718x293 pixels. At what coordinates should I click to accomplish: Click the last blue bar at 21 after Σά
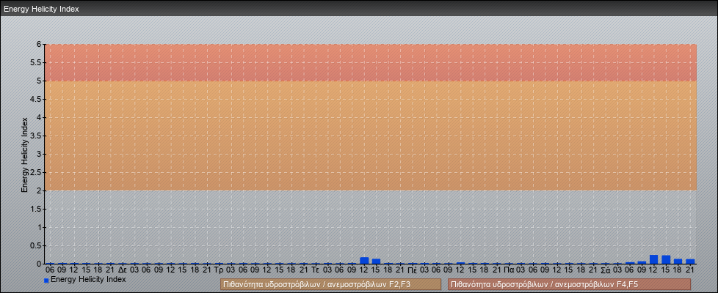690,262
